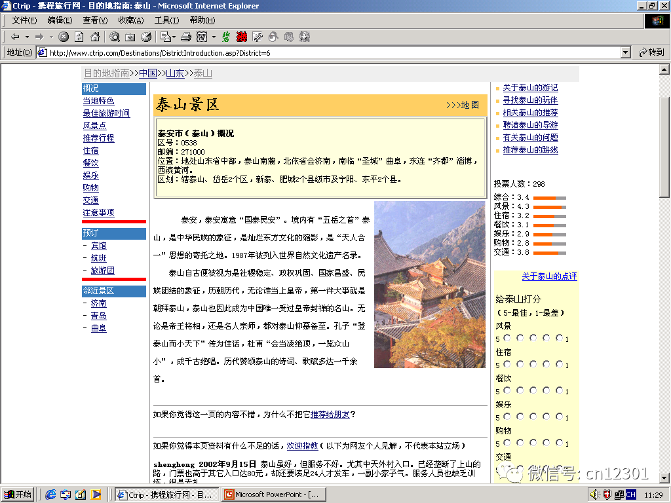Image resolution: width=671 pixels, height=503 pixels.
Task: Click the red shield tray icon
Action: point(607,494)
